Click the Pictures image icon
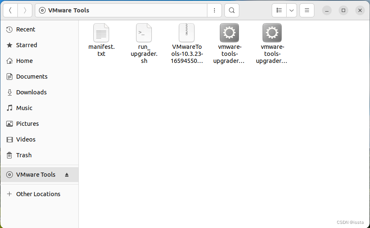370x228 pixels. 10,124
